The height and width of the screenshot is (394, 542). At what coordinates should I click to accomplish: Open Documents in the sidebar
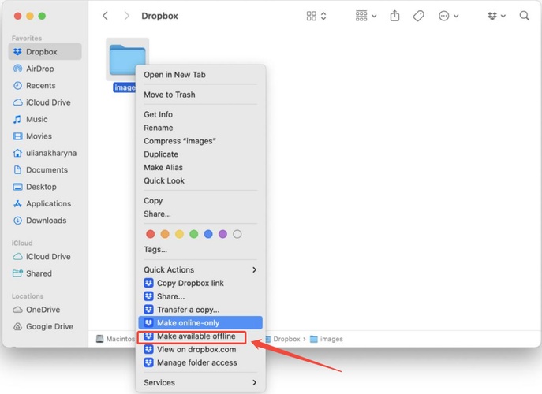[45, 170]
